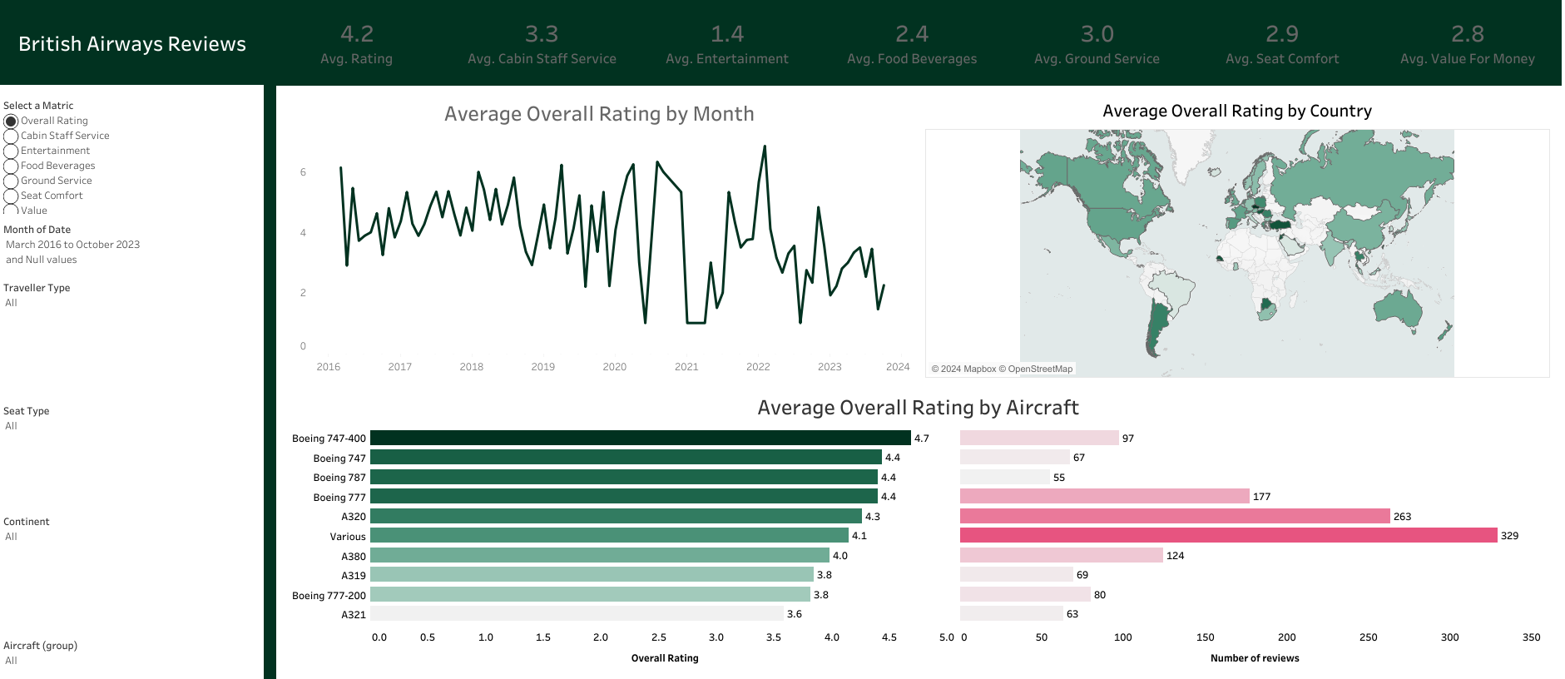Switch metric to Food Beverages
1565x679 pixels.
tap(11, 166)
